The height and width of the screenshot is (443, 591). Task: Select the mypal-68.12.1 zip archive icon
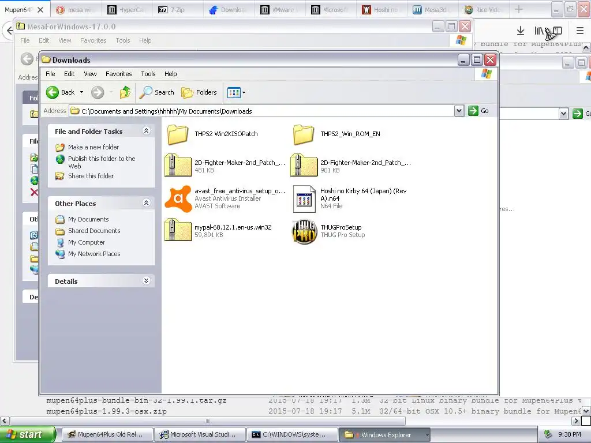click(178, 230)
